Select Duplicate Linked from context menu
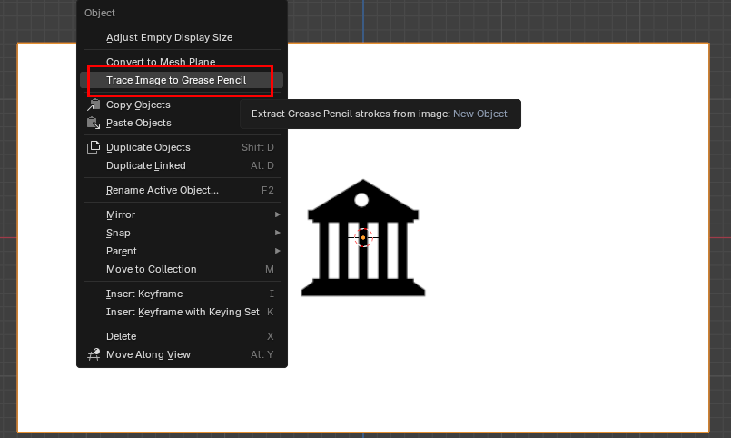Viewport: 731px width, 438px height. (x=145, y=165)
